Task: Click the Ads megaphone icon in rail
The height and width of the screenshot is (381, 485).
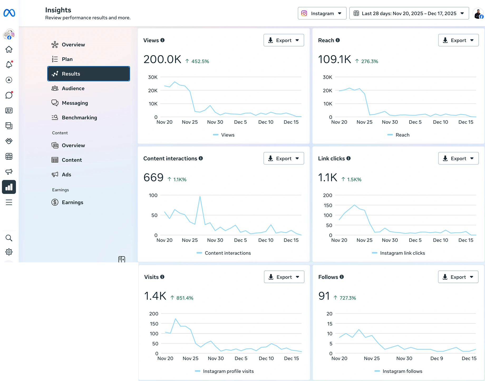Action: [9, 172]
